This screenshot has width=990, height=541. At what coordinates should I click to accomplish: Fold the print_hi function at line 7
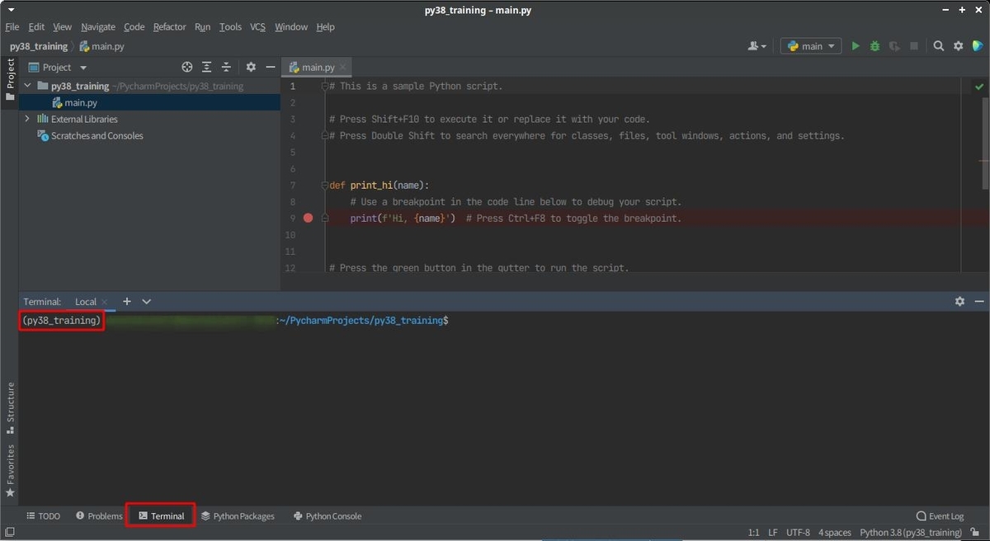pyautogui.click(x=325, y=186)
